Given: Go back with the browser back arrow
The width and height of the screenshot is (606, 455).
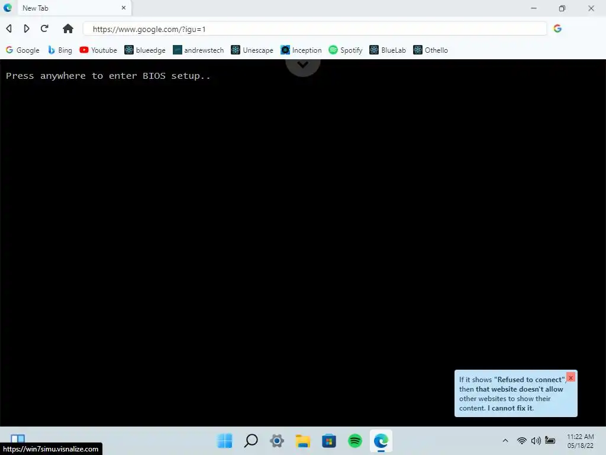Looking at the screenshot, I should click(x=9, y=28).
